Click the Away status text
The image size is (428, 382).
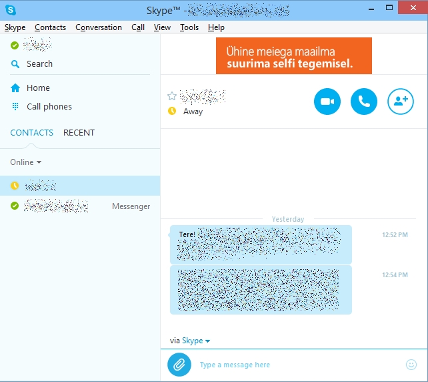tap(193, 112)
